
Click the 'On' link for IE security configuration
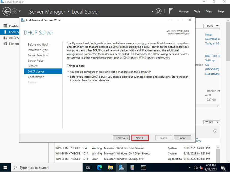click(207, 65)
